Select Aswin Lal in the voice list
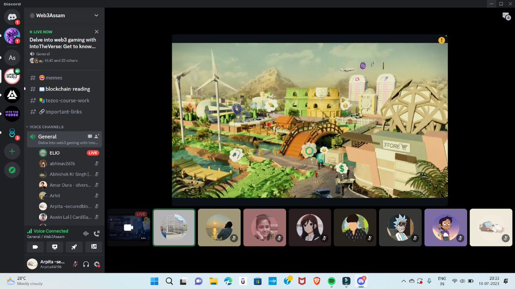Image resolution: width=515 pixels, height=289 pixels. (69, 217)
